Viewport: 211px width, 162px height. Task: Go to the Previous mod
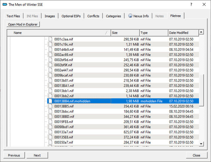pos(14,155)
